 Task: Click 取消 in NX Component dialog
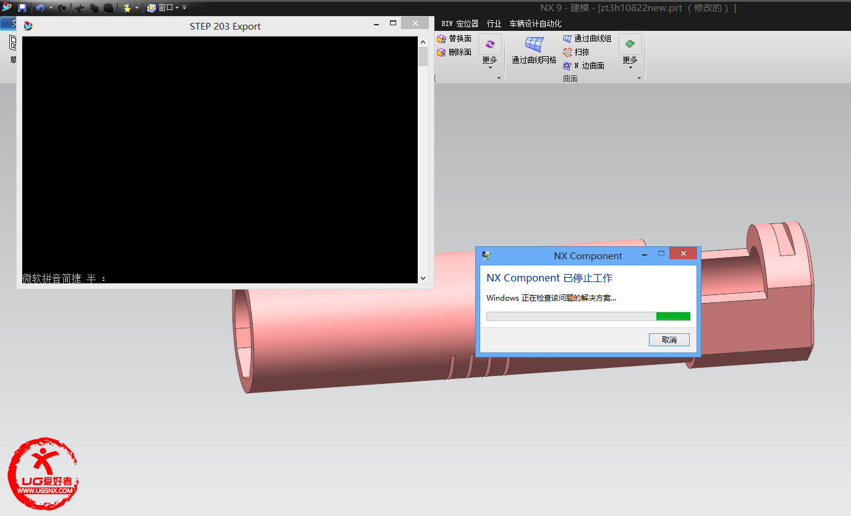click(669, 339)
